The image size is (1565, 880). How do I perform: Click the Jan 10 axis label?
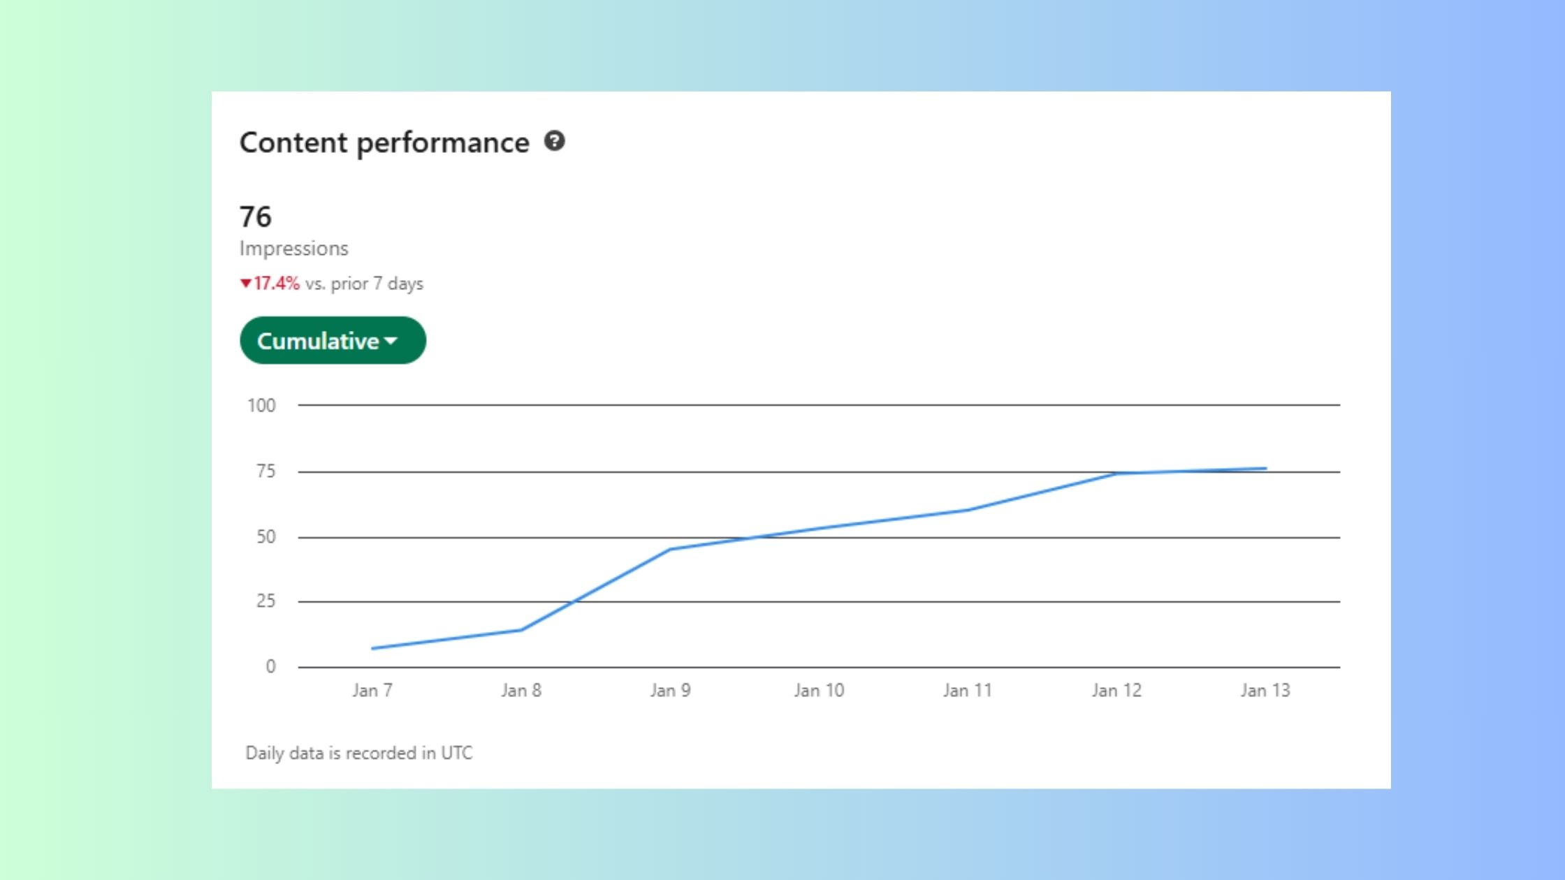tap(819, 691)
